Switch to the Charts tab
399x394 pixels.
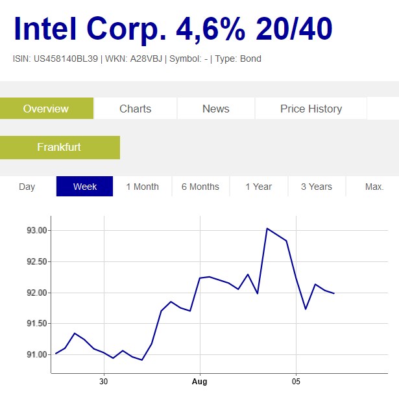click(x=135, y=109)
